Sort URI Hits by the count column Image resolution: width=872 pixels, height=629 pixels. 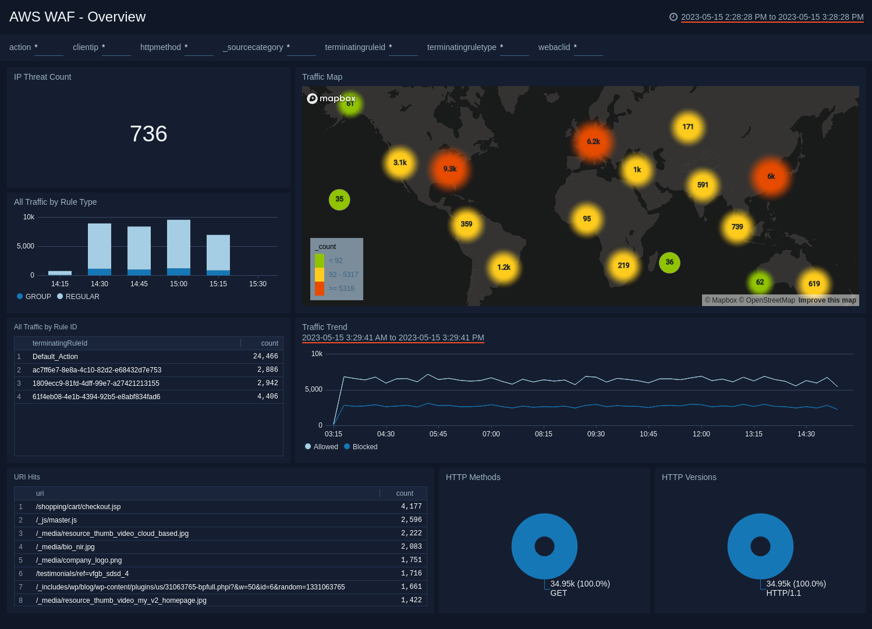[405, 493]
